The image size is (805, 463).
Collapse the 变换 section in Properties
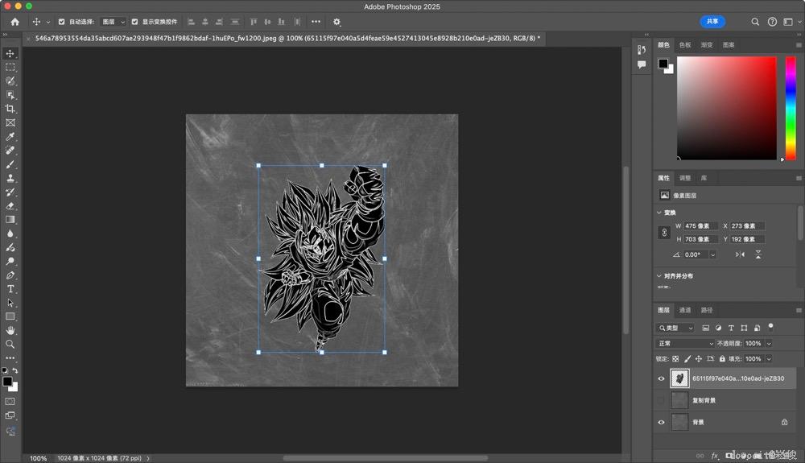(659, 213)
